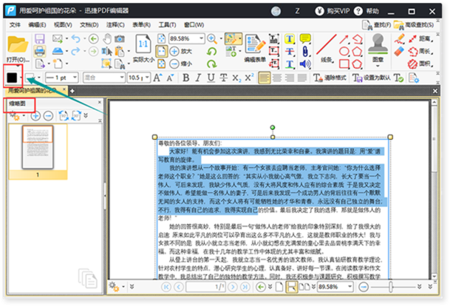This screenshot has width=450, height=306.
Task: Select the Underline text annotation tool
Action: tap(290, 64)
